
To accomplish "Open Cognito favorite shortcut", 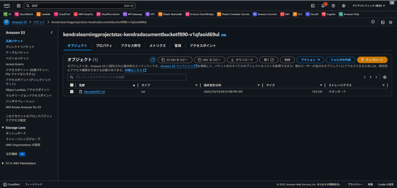I will [329, 14].
